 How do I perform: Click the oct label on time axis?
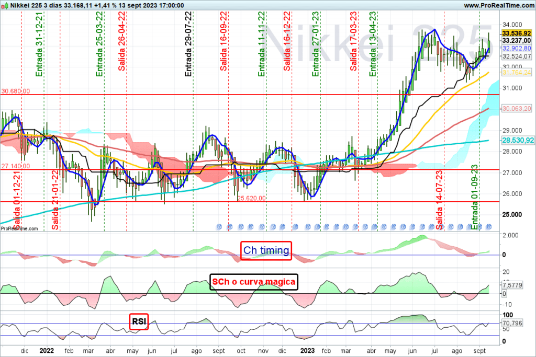point(241,351)
